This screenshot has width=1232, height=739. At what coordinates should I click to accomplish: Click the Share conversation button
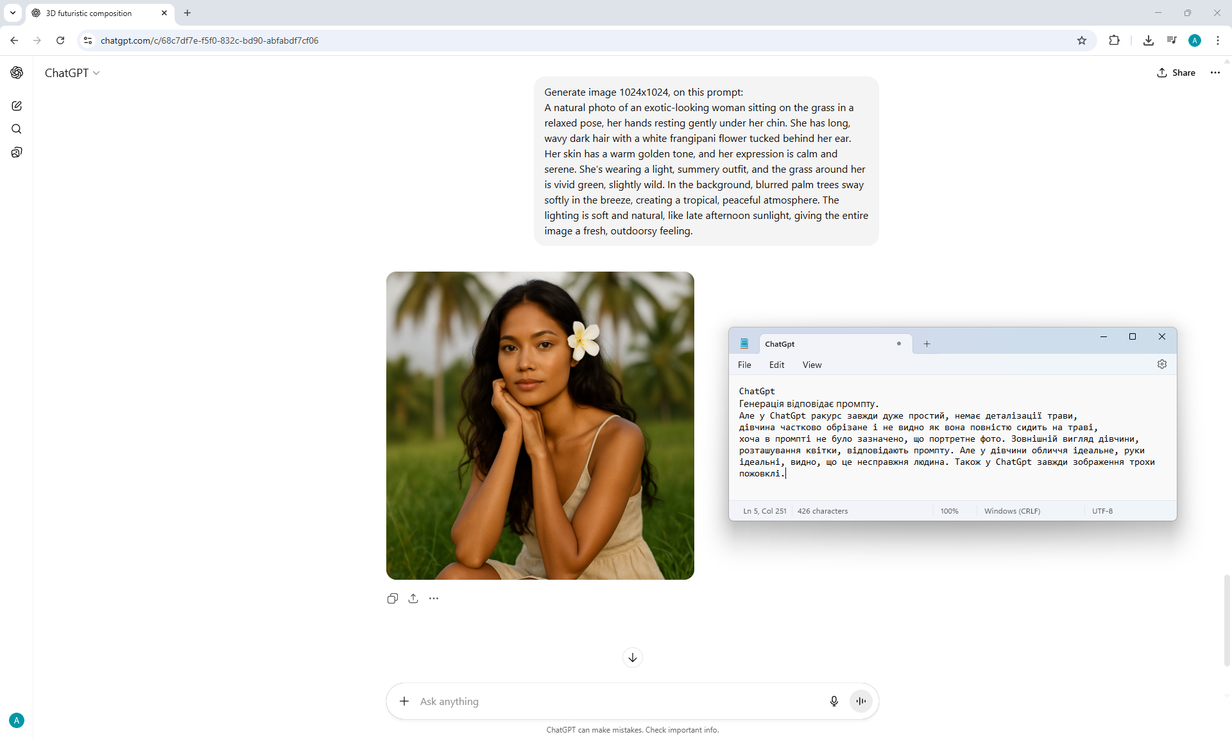(1176, 73)
